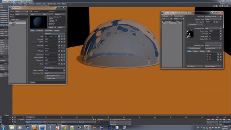Open the Scale X envelope E button

(221, 55)
